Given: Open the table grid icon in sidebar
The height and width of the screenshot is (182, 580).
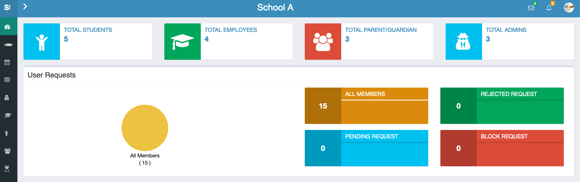Looking at the screenshot, I should [x=7, y=80].
